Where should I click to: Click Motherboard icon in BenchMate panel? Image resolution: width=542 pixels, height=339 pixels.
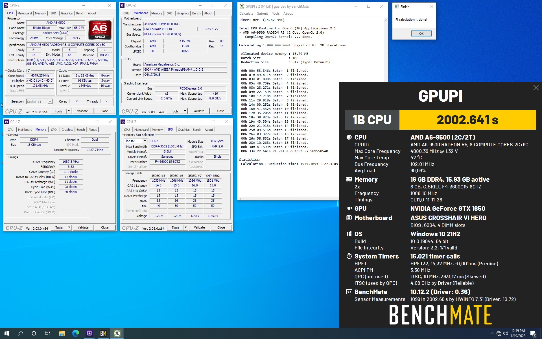tap(349, 218)
